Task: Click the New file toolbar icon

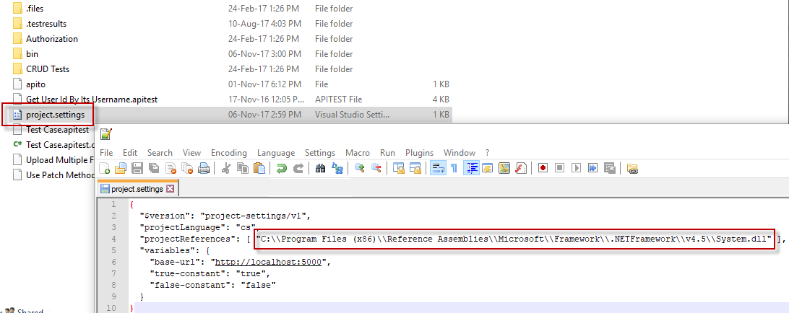Action: pos(105,168)
